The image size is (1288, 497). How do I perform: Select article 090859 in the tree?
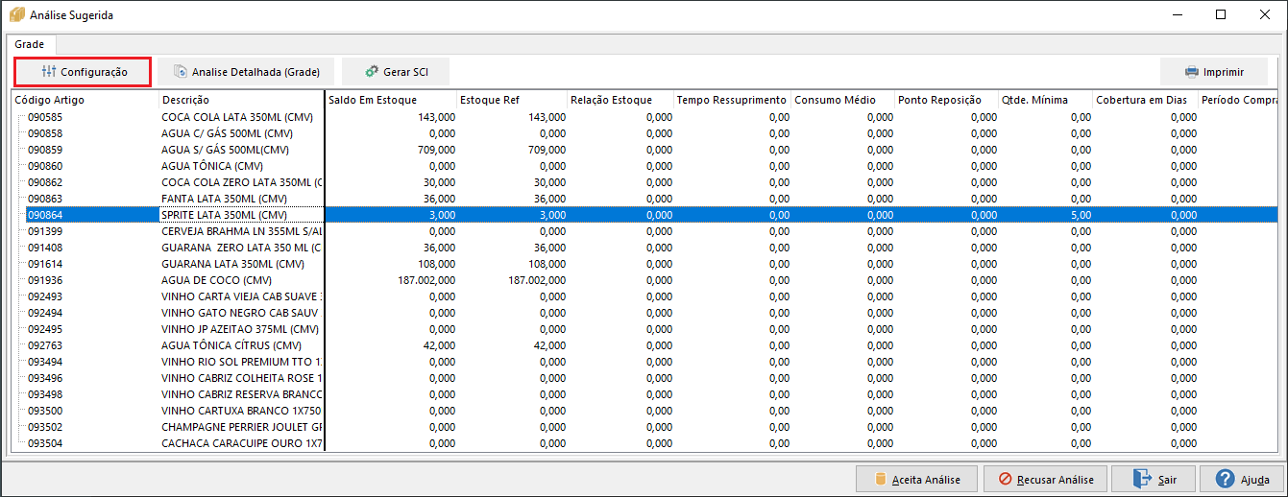pyautogui.click(x=45, y=150)
